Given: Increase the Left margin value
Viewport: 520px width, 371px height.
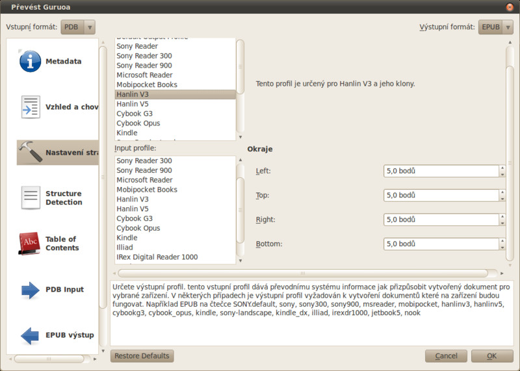Looking at the screenshot, I should [502, 168].
